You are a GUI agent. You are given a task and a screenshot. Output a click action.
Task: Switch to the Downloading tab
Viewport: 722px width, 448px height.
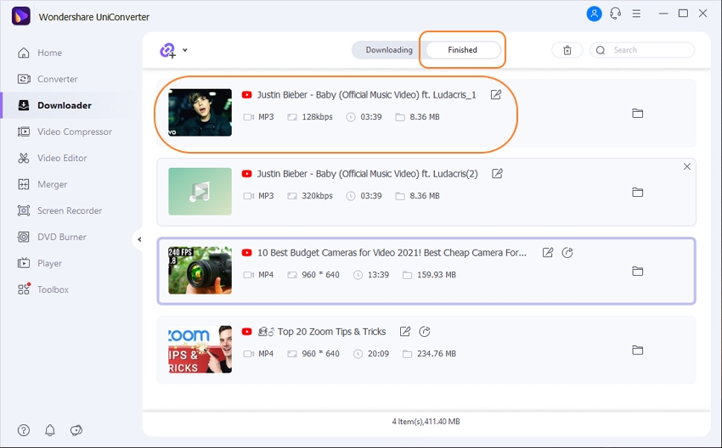click(388, 50)
